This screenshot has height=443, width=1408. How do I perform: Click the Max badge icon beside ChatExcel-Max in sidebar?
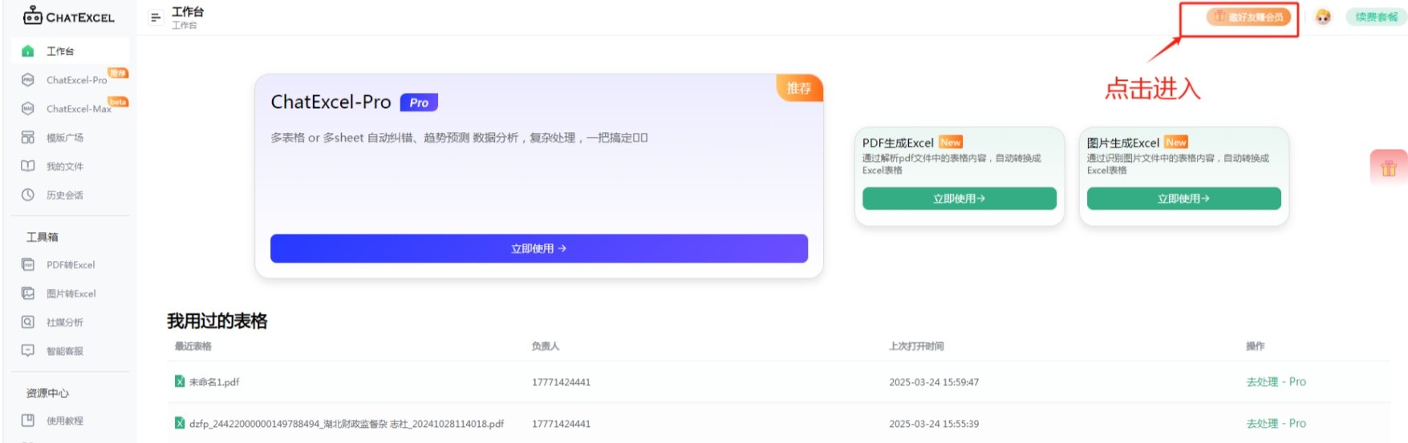(28, 109)
